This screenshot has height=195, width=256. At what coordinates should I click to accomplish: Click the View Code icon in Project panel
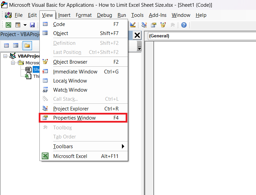pos(6,45)
